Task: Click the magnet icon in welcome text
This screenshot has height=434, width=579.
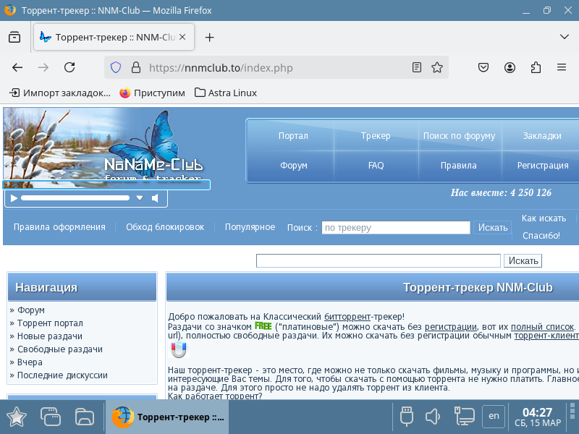Action: click(179, 349)
